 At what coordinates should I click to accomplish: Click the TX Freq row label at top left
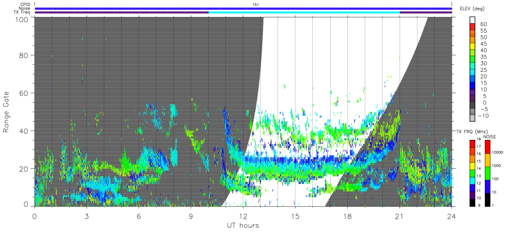(22, 12)
